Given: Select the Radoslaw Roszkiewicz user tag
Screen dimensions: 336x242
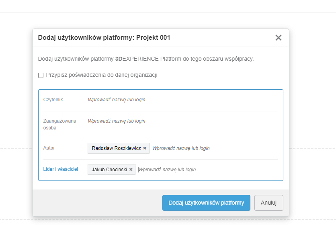Looking at the screenshot, I should [116, 148].
